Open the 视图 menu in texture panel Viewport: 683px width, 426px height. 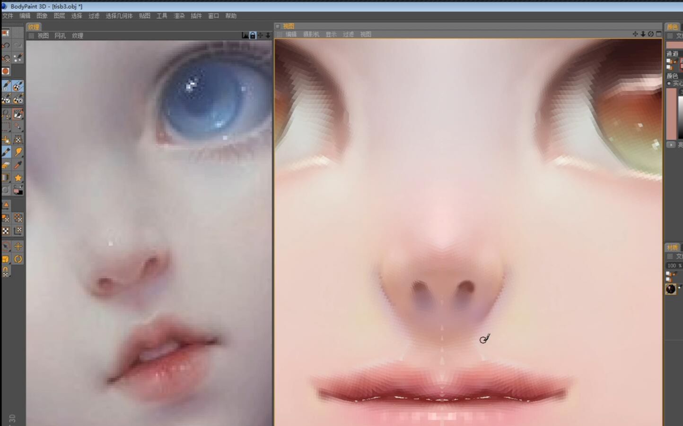pyautogui.click(x=43, y=36)
